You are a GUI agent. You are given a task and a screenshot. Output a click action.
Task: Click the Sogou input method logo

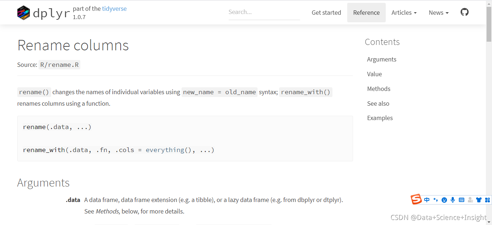(416, 199)
